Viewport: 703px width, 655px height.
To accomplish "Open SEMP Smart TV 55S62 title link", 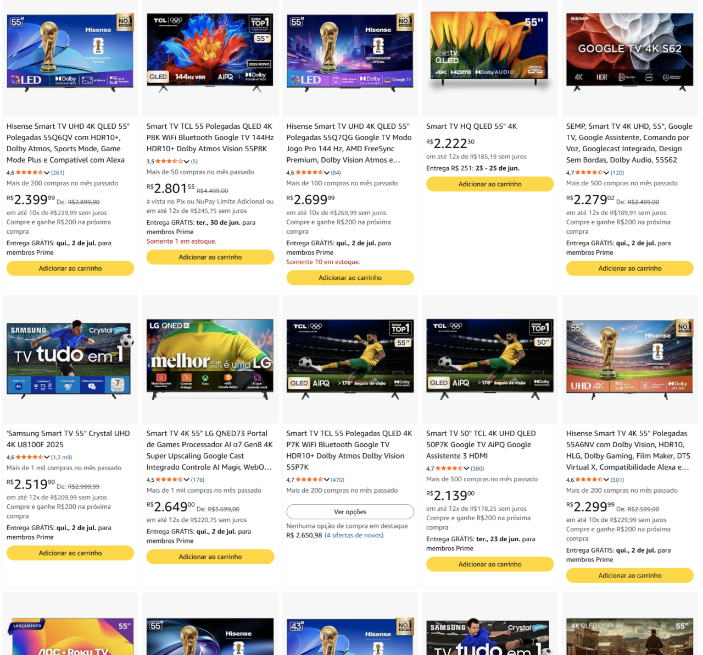I will (629, 143).
